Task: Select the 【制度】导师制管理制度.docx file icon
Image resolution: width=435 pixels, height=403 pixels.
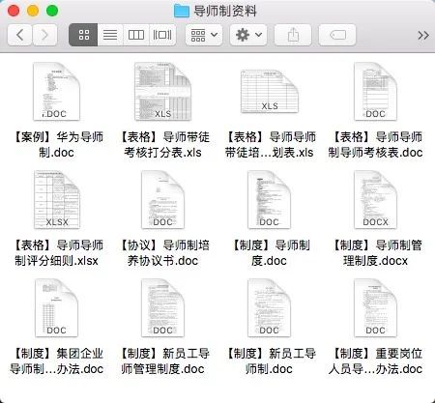Action: tap(375, 200)
